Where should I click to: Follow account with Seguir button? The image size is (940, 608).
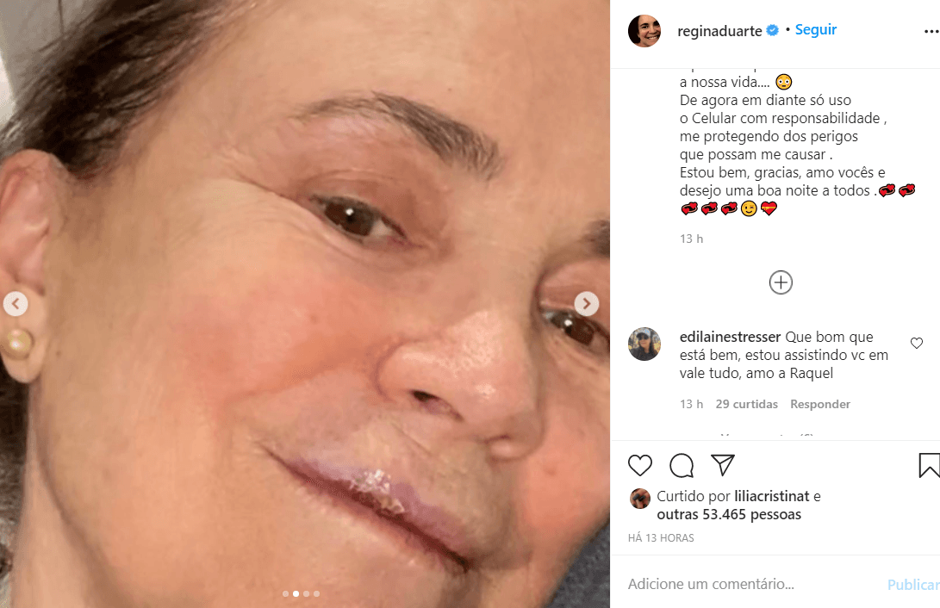[x=815, y=30]
